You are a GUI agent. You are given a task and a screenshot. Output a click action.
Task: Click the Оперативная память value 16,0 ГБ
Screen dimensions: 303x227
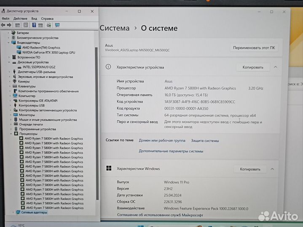pyautogui.click(x=186, y=95)
